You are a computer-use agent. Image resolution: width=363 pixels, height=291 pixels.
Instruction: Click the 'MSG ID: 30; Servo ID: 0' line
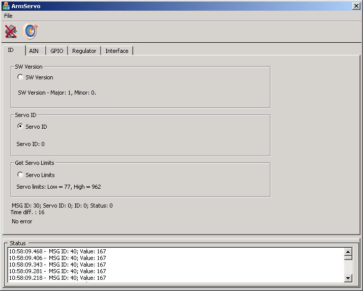(x=62, y=206)
